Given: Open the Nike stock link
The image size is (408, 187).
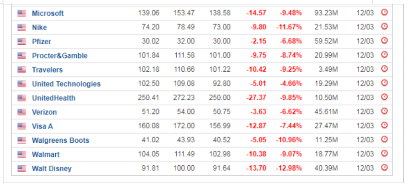Looking at the screenshot, I should point(39,27).
